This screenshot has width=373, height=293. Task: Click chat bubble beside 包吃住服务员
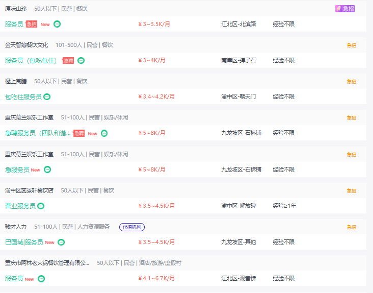click(x=47, y=96)
